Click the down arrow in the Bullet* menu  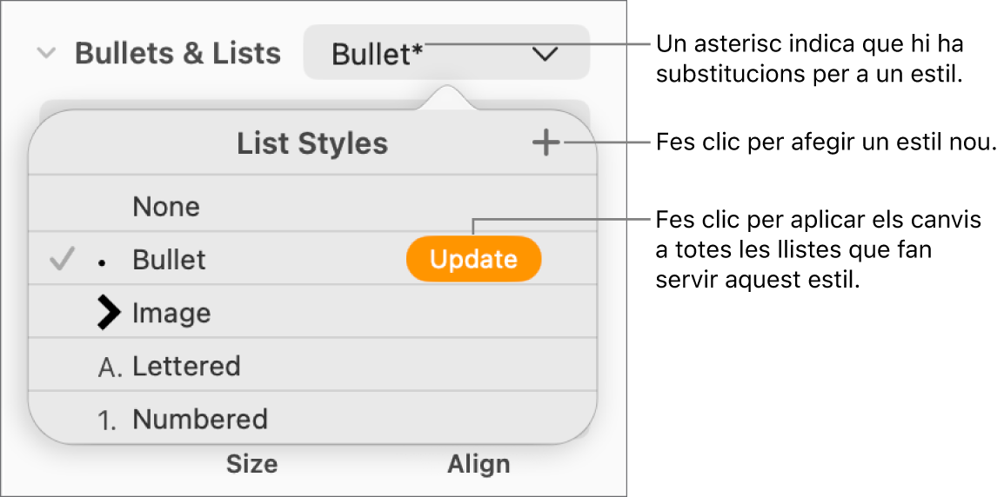coord(546,54)
